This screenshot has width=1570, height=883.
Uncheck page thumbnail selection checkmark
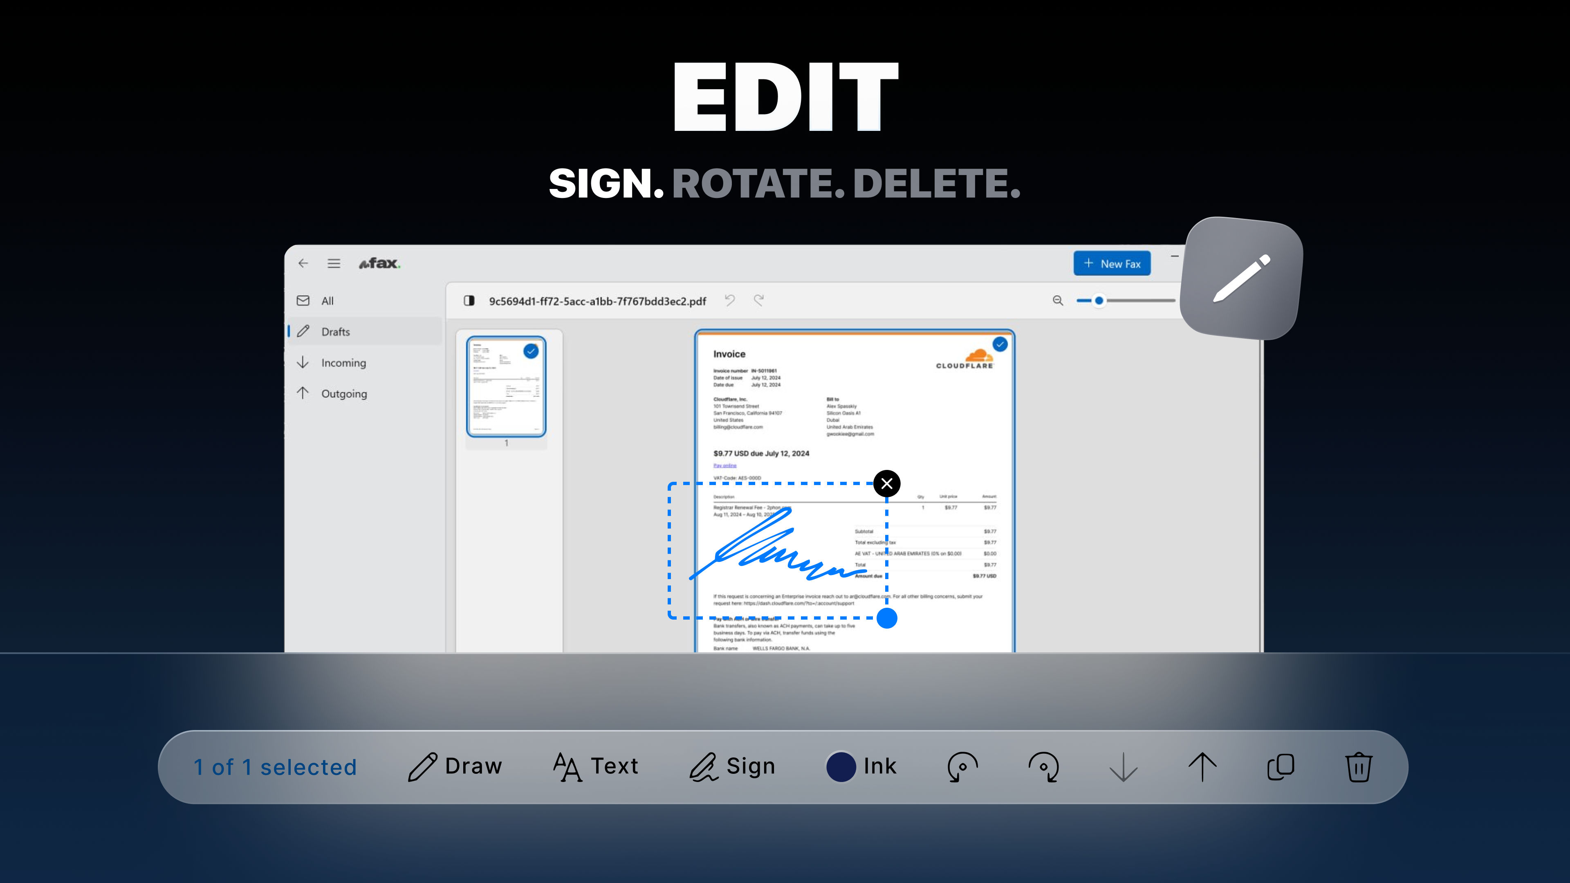coord(531,351)
